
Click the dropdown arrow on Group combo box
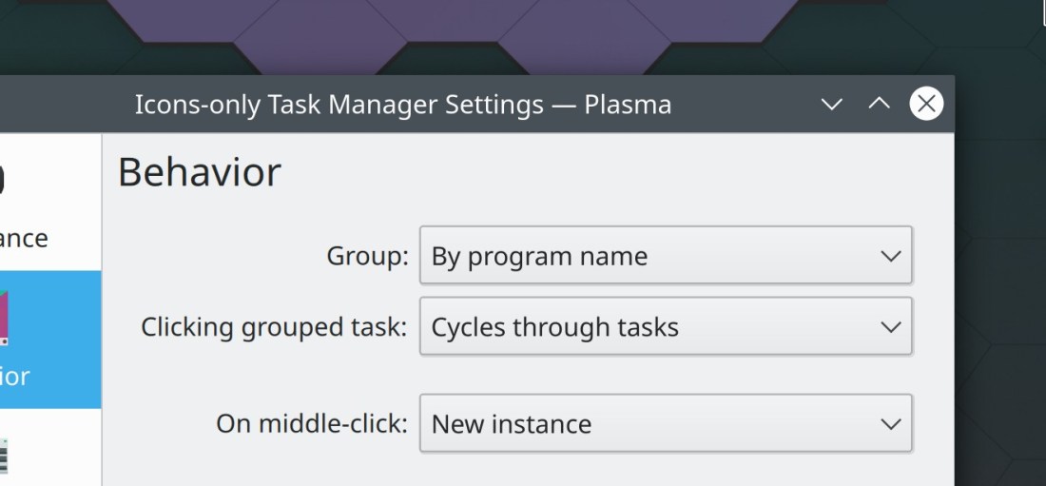pos(890,256)
